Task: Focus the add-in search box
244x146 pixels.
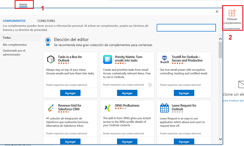Action: click(x=186, y=28)
